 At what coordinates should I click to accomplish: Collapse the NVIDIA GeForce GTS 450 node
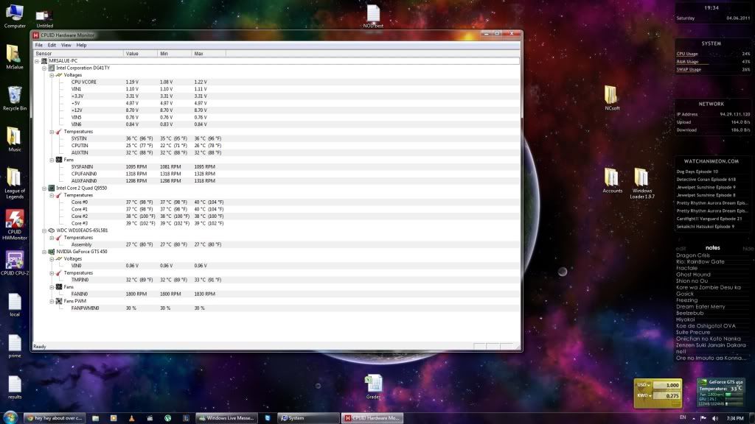click(44, 252)
